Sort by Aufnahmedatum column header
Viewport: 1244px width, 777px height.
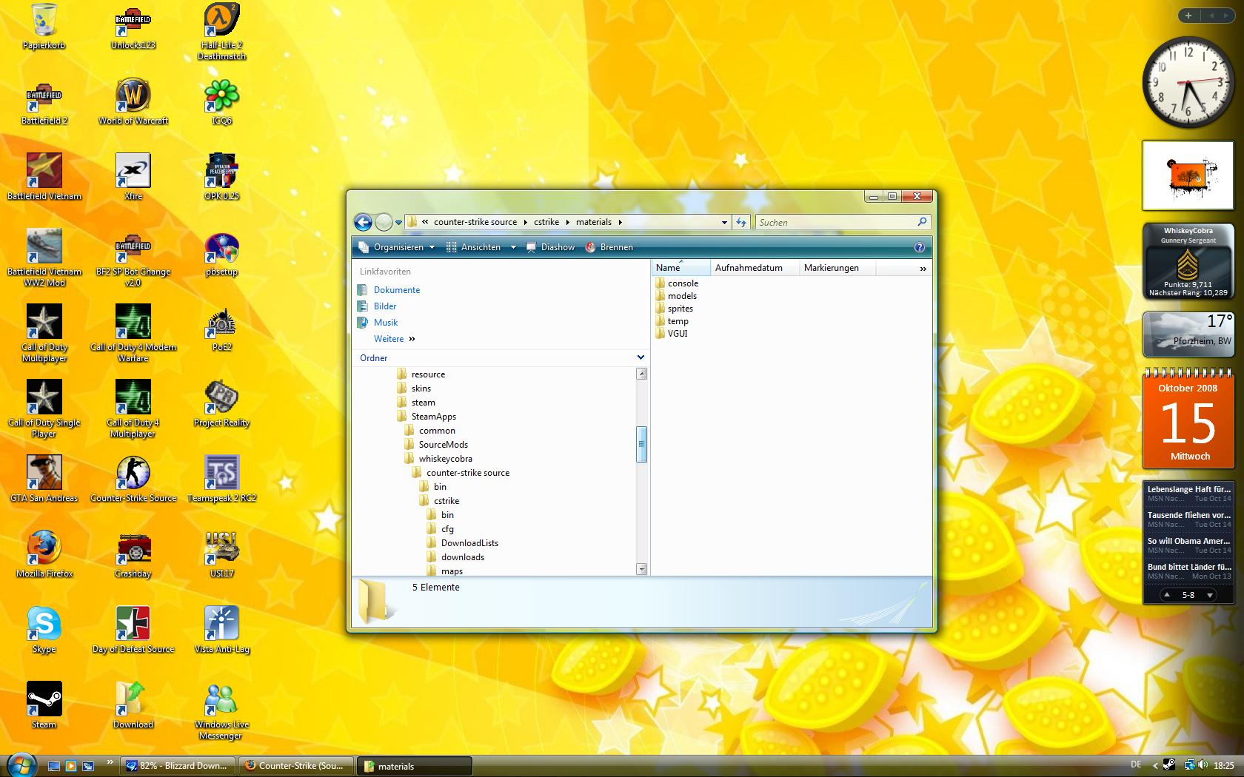755,268
